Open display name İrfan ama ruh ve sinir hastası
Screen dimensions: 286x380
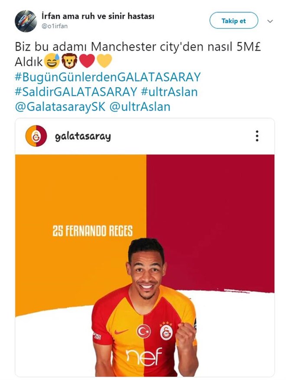[x=98, y=16]
